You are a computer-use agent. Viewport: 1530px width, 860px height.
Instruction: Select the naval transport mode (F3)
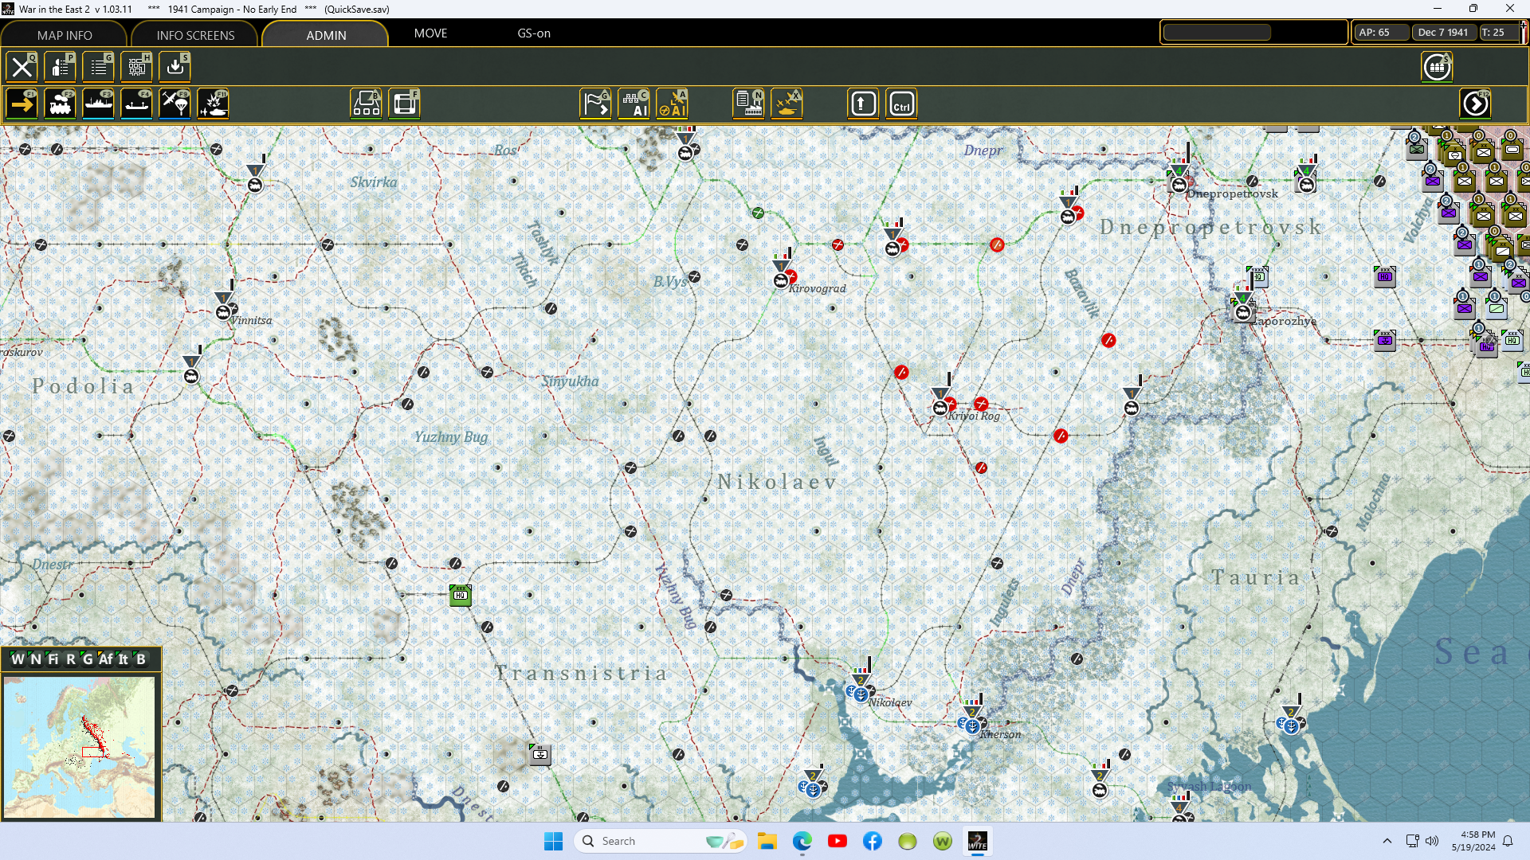(x=98, y=104)
